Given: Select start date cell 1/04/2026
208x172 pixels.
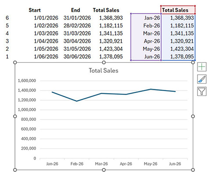Looking at the screenshot, I should [46, 41].
